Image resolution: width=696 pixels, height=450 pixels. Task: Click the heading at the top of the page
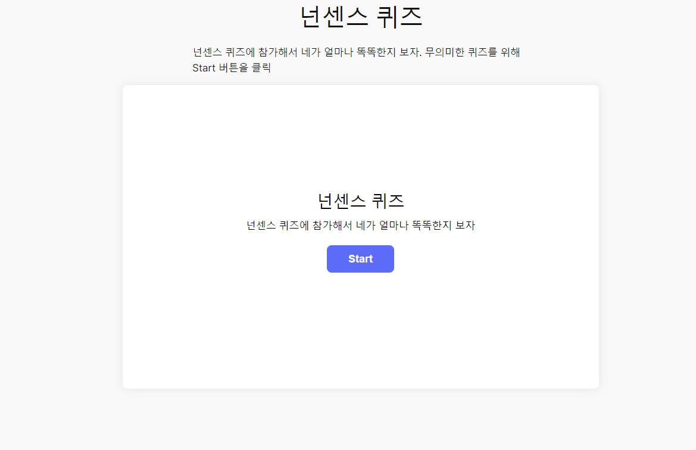(x=360, y=17)
